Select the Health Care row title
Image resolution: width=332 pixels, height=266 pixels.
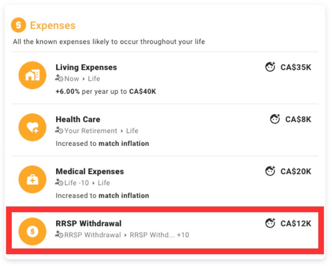[78, 119]
